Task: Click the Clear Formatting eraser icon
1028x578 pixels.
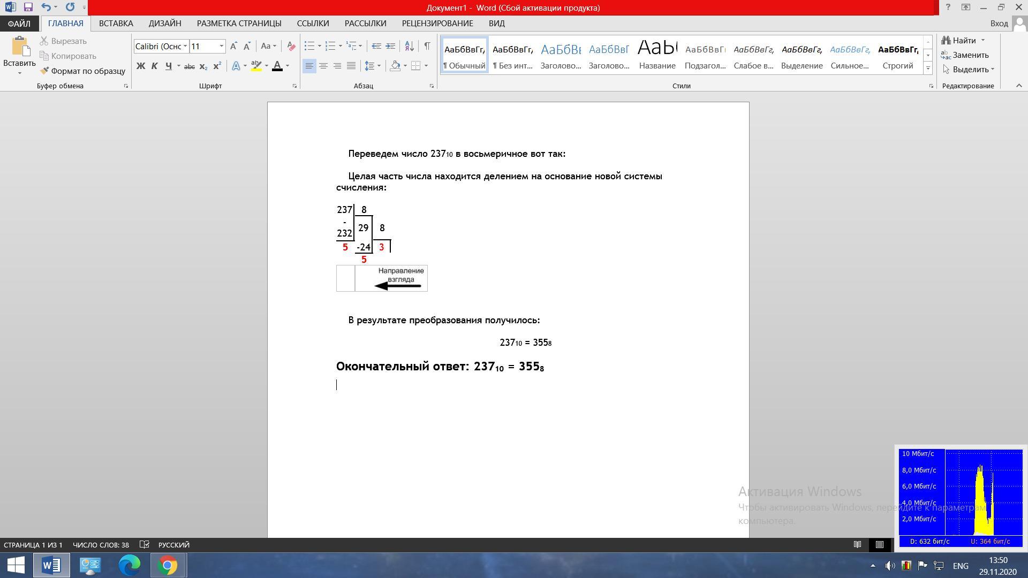Action: coord(291,47)
